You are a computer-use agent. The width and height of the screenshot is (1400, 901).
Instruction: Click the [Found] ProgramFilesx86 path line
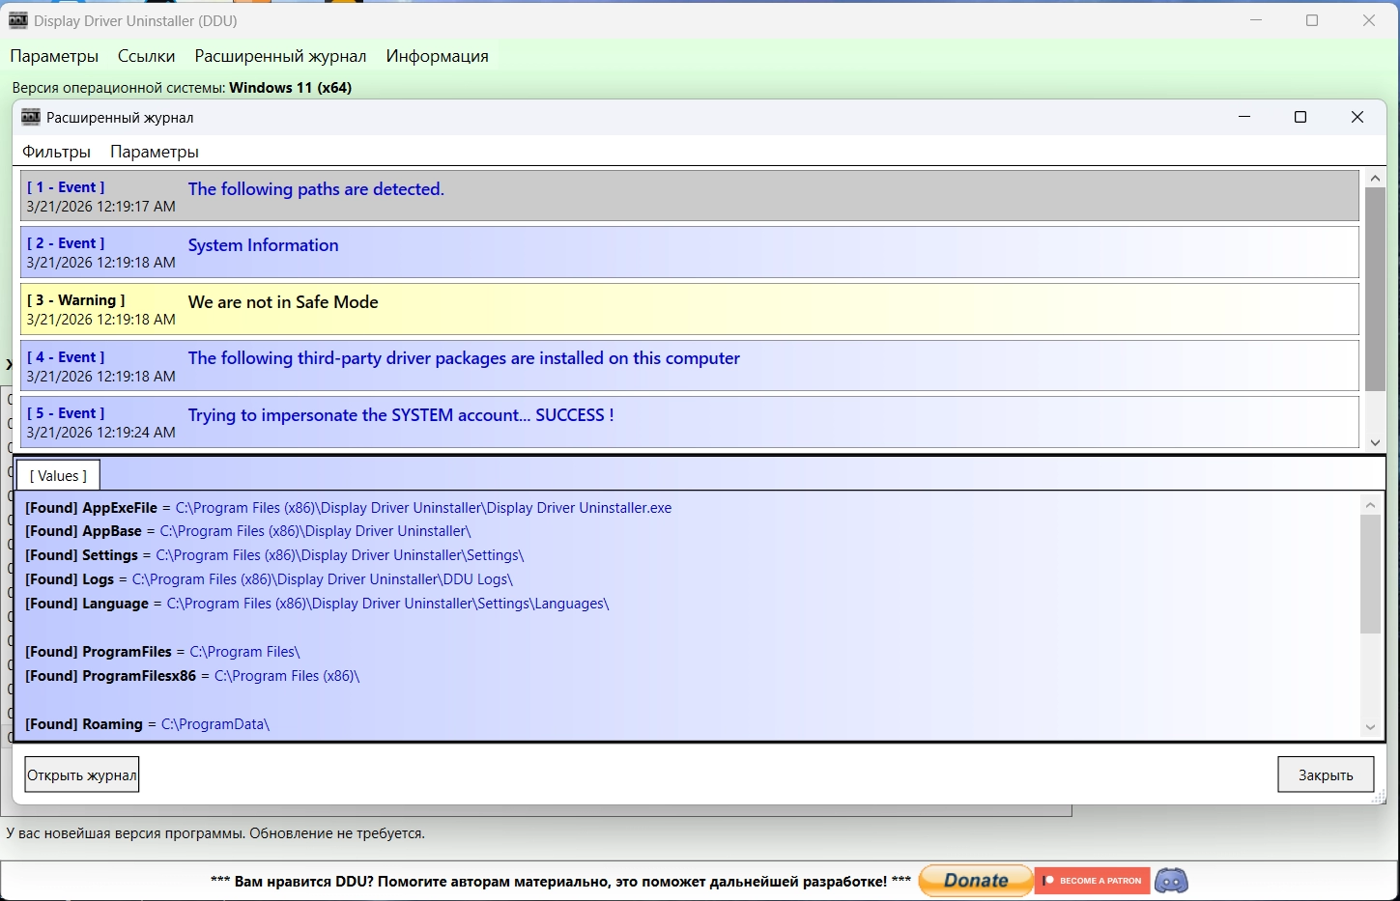click(x=192, y=676)
